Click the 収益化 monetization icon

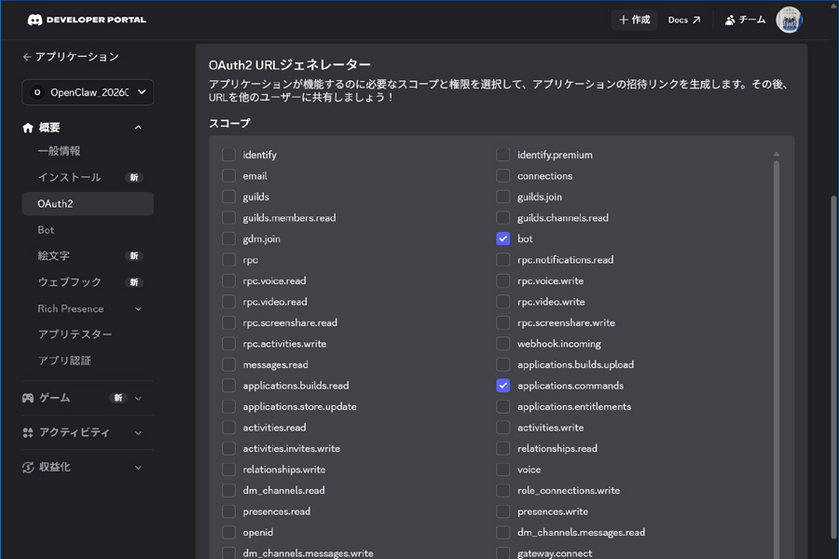(x=27, y=467)
